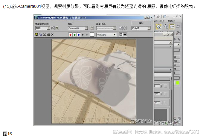
Task: Open the Environment and Effects dialog icon
Action: [125, 28]
